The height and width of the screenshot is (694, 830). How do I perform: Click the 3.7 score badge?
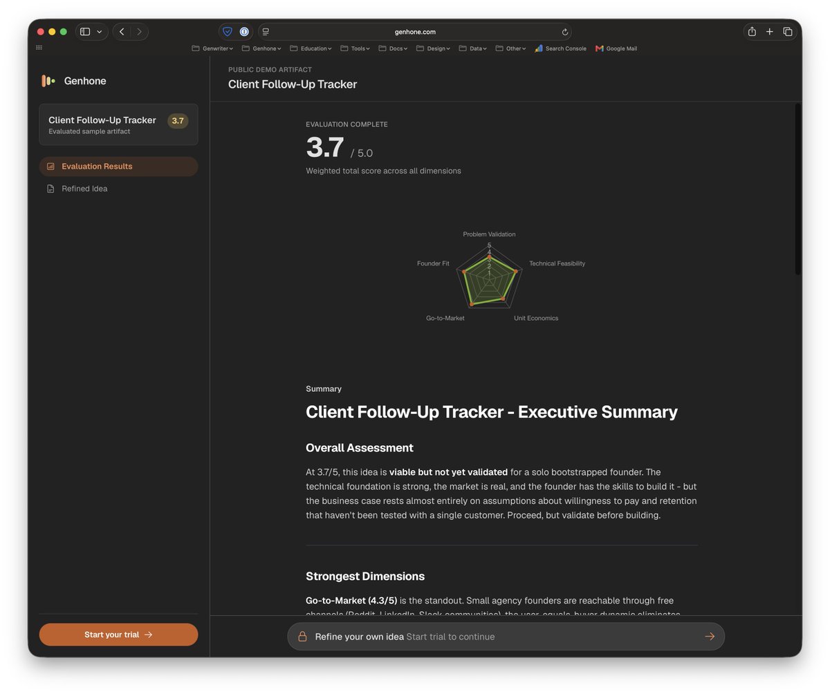point(178,121)
